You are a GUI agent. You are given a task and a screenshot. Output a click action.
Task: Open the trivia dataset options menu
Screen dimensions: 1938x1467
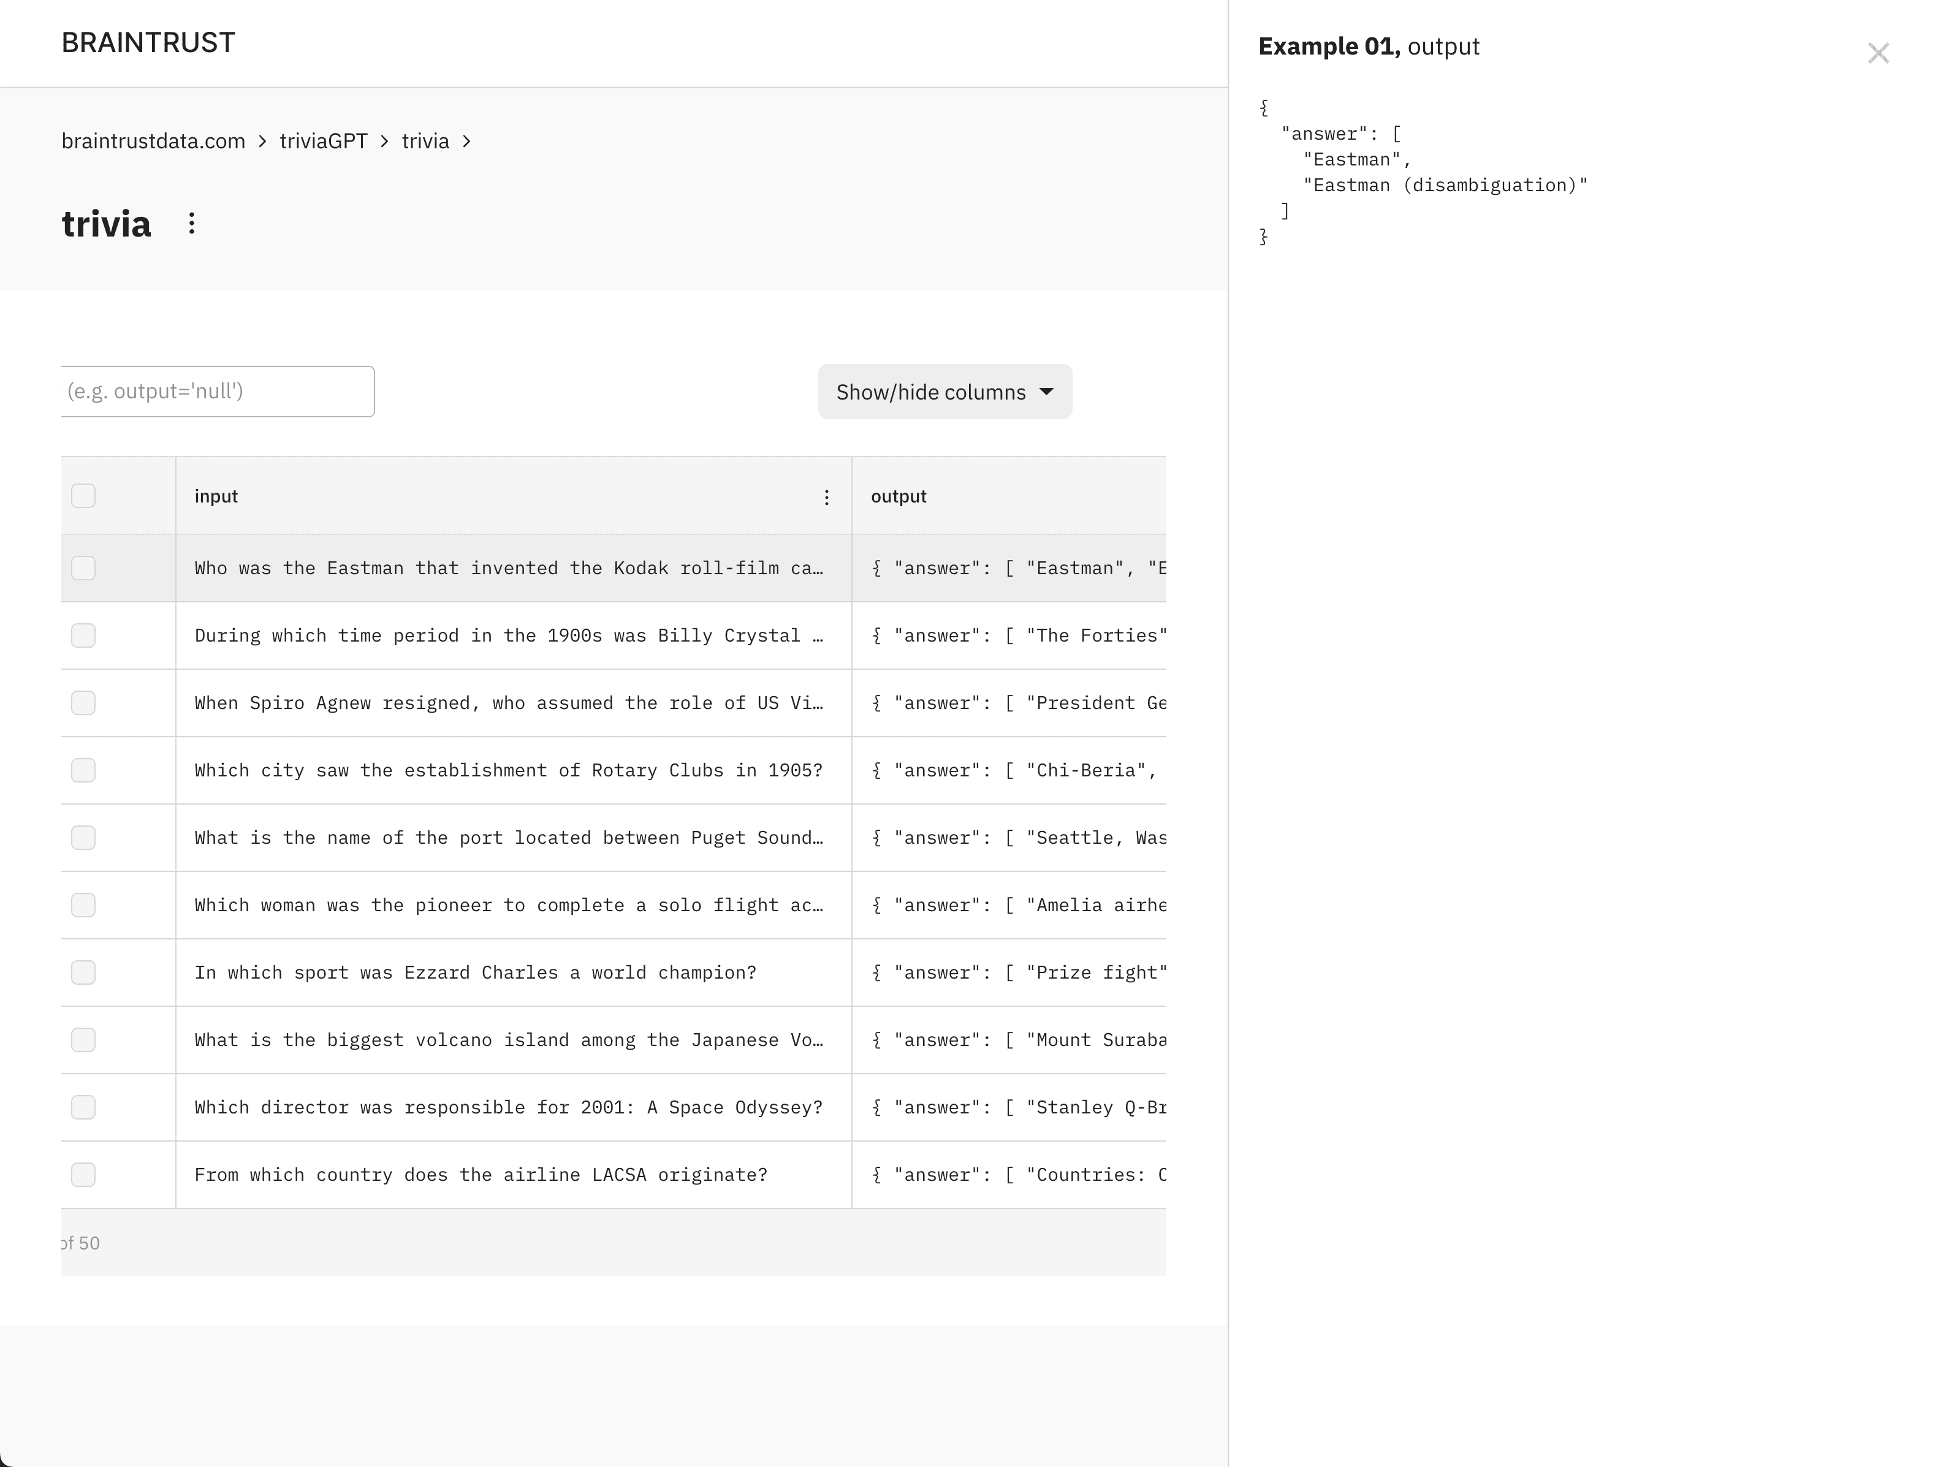[192, 224]
